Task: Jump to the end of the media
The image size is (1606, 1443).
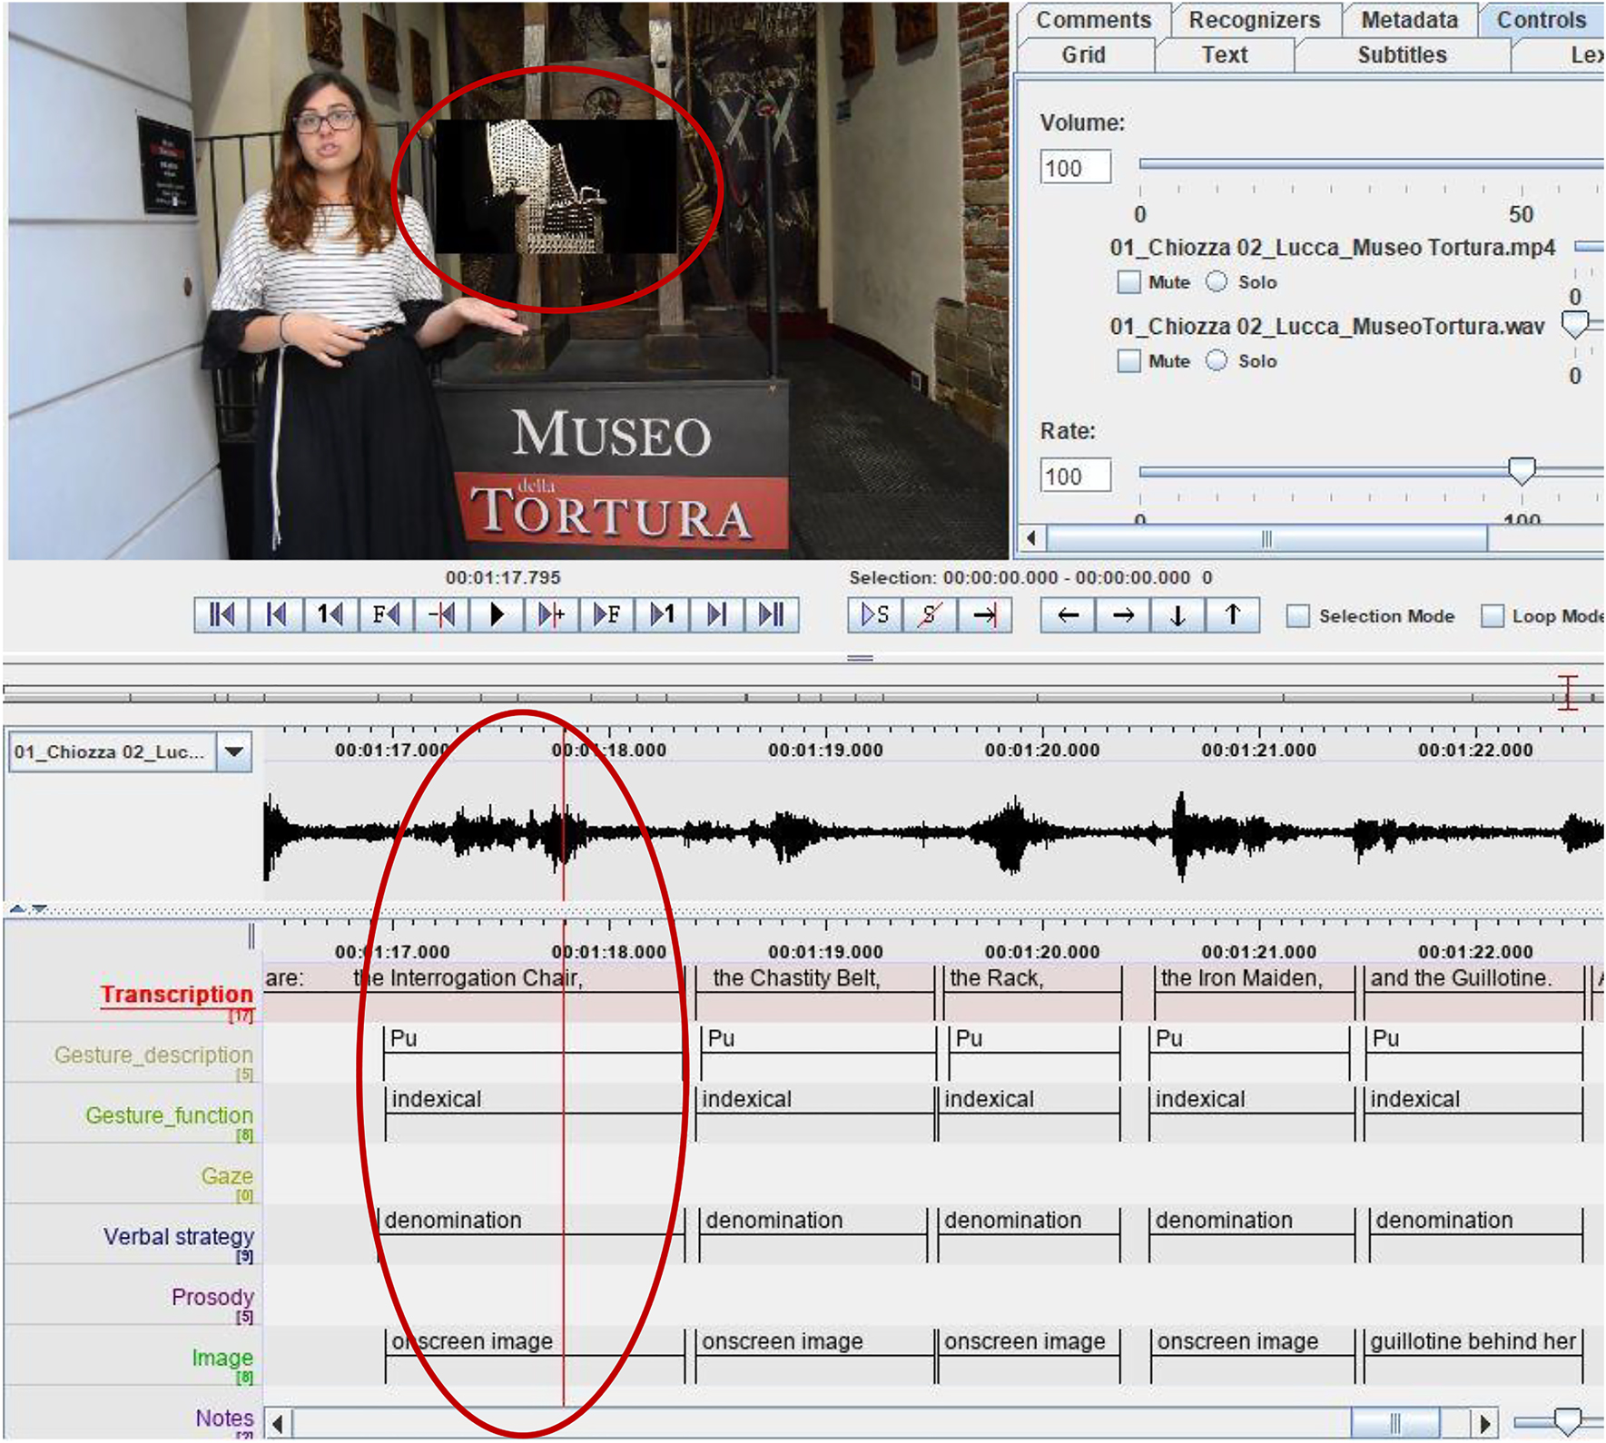Action: pos(773,615)
